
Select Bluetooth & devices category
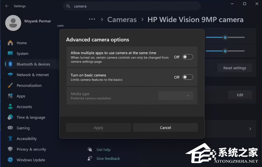(32, 64)
